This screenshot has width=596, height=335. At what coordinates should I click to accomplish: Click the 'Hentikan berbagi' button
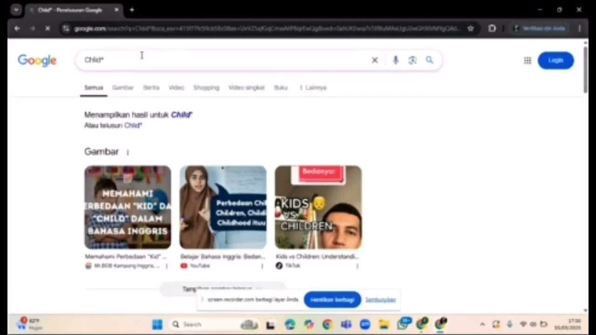pos(332,300)
